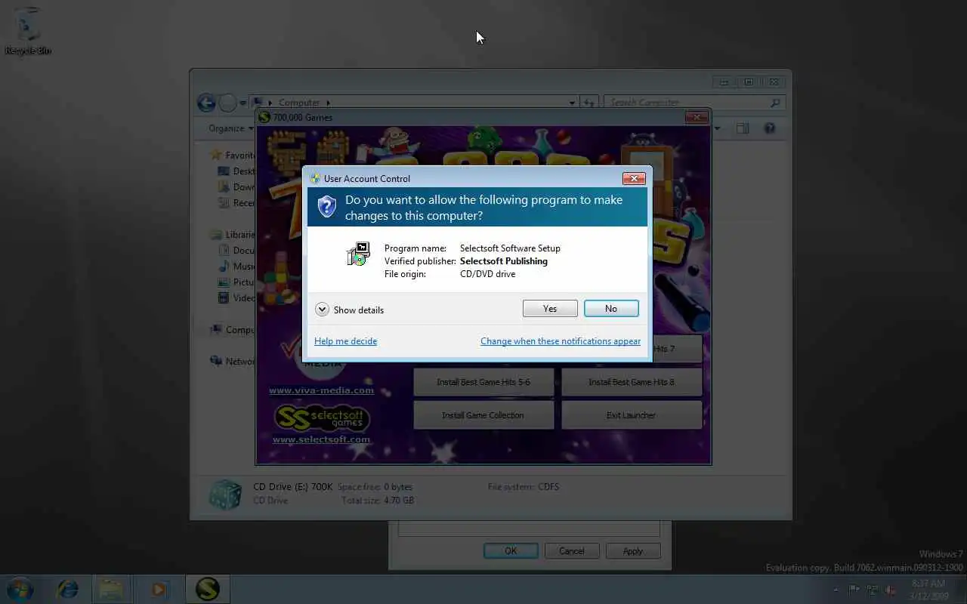The height and width of the screenshot is (604, 967).
Task: Click Cancel in the background dialog
Action: click(x=572, y=551)
